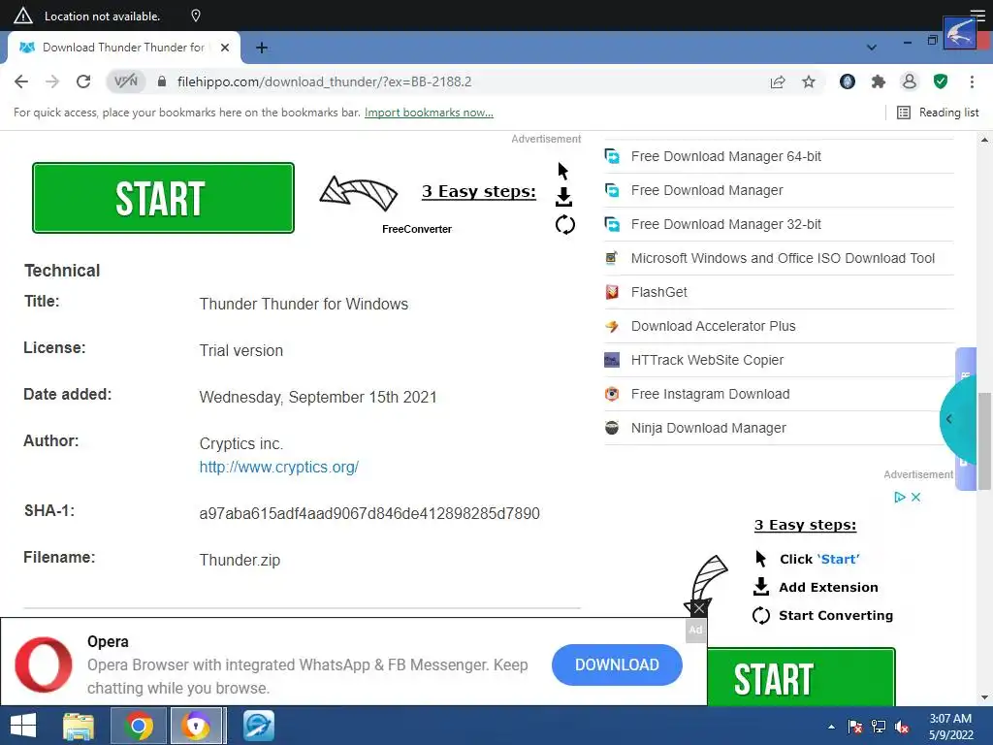Click Import bookmarks now link
The width and height of the screenshot is (993, 745).
click(429, 113)
